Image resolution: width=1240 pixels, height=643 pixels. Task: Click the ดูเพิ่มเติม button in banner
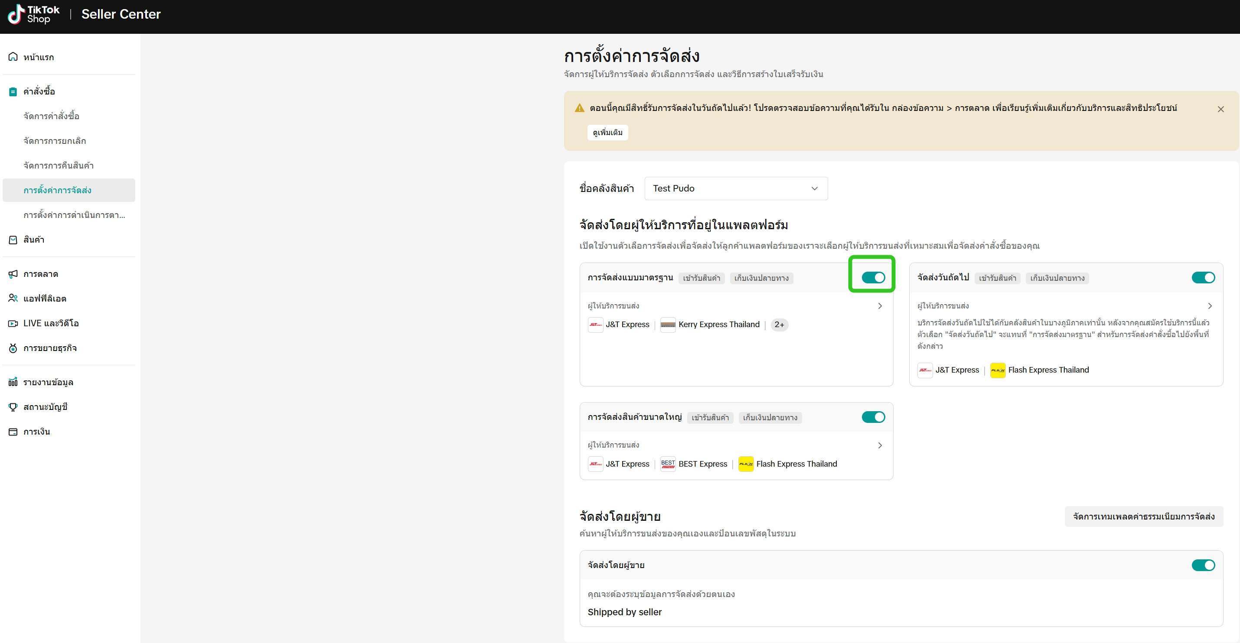607,133
